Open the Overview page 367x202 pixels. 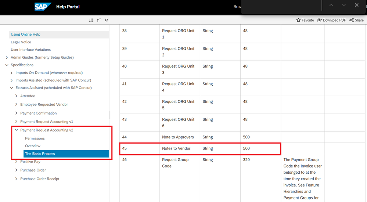click(x=33, y=146)
